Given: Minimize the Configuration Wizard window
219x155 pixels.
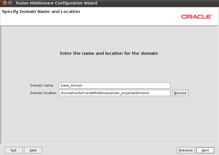Looking at the screenshot, I should [x=10, y=3].
